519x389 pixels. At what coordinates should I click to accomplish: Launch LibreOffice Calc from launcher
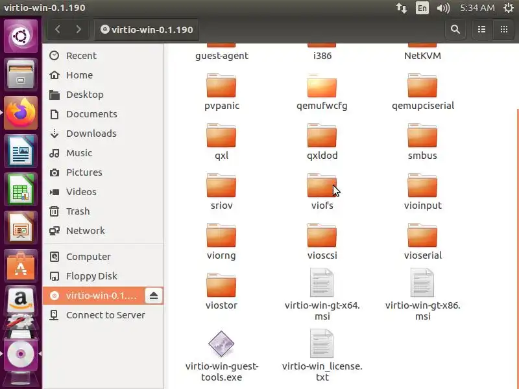coord(21,189)
